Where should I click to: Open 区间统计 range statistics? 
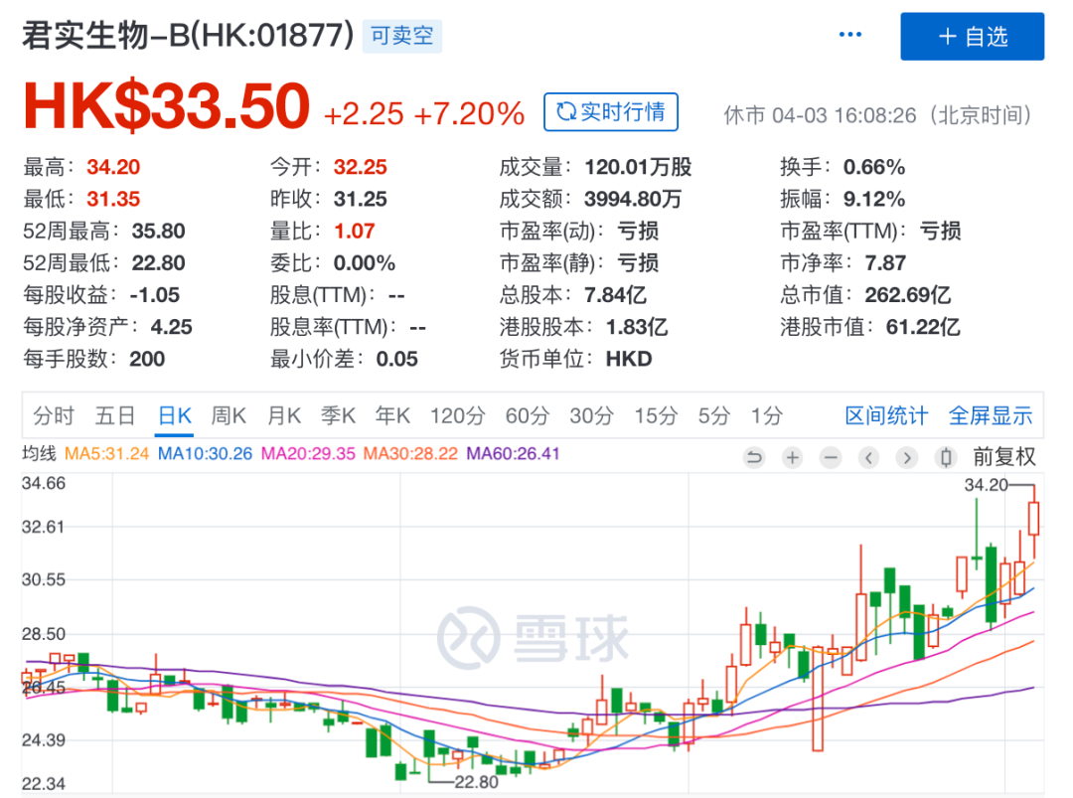(886, 415)
